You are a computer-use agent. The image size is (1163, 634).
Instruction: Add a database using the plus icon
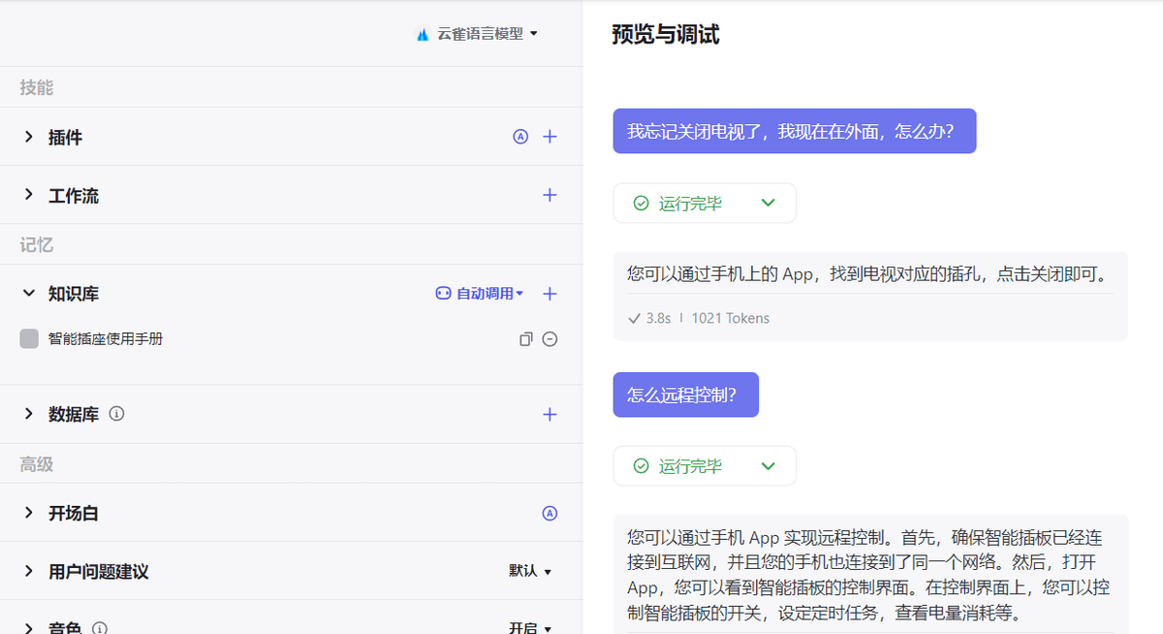pos(550,414)
